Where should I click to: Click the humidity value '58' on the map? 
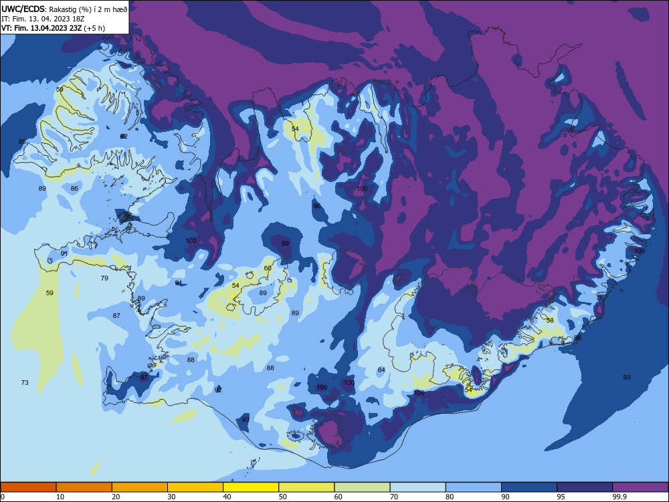point(550,321)
